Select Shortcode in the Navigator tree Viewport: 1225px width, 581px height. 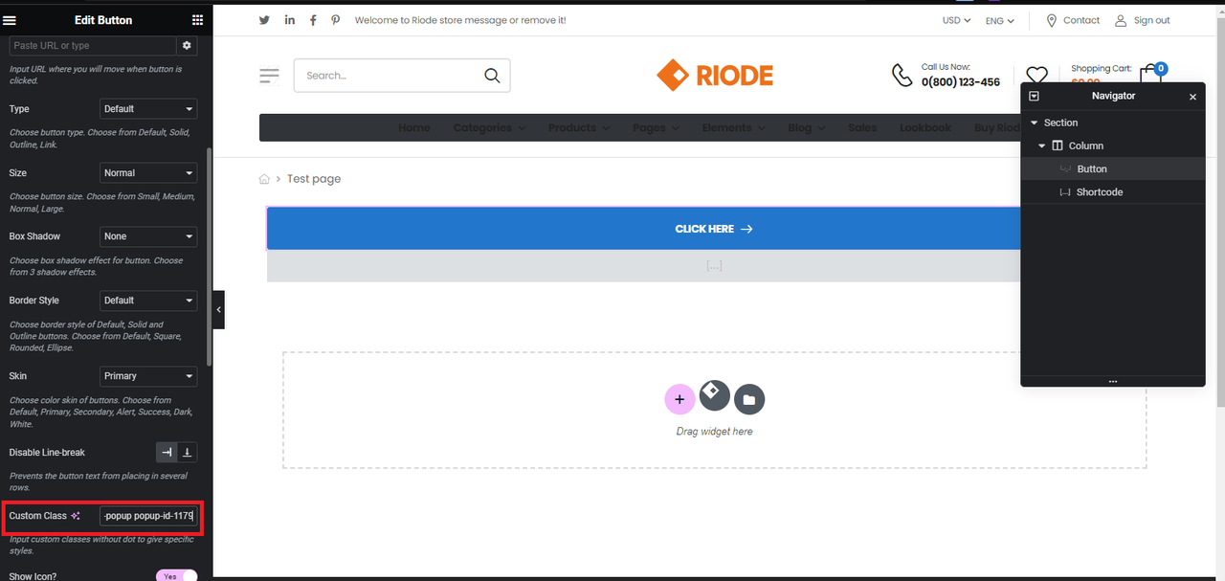pyautogui.click(x=1112, y=192)
